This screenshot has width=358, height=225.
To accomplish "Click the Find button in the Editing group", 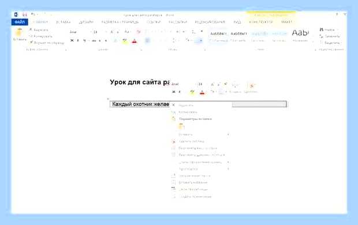I will tap(327, 29).
